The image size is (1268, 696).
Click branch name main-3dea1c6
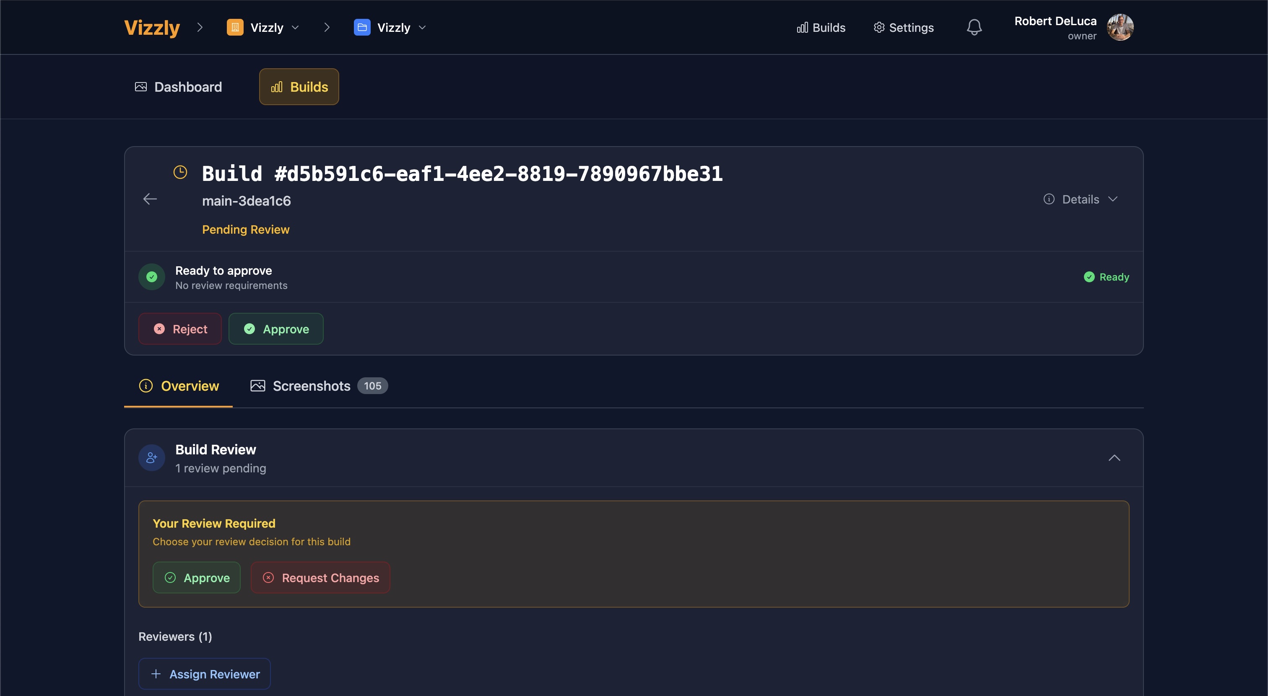[247, 201]
